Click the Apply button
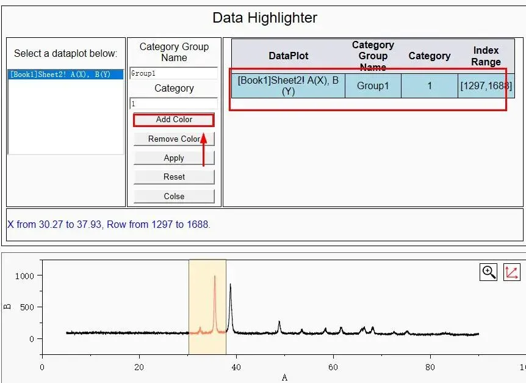Screen dimensions: 526x383 coord(174,158)
